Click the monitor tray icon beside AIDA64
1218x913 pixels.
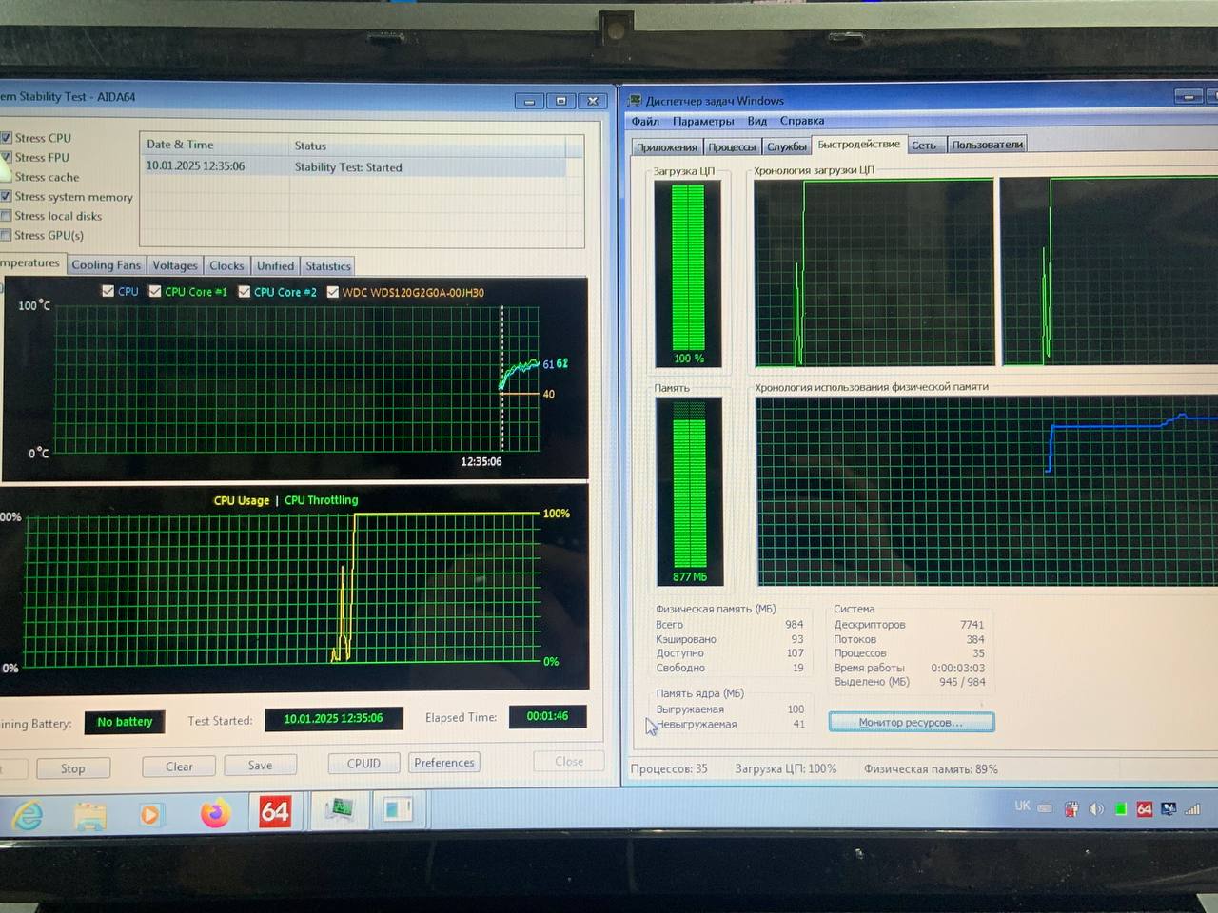click(x=1169, y=808)
